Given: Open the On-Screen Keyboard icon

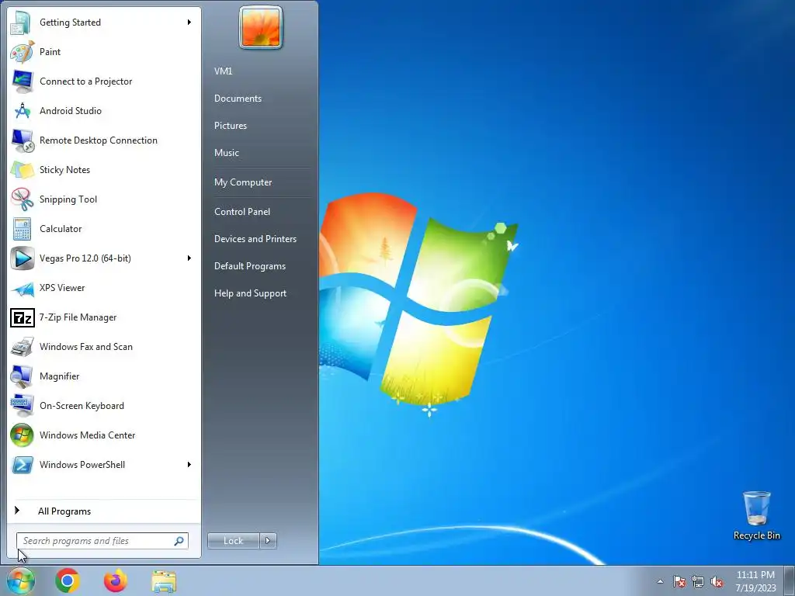Looking at the screenshot, I should coord(23,405).
